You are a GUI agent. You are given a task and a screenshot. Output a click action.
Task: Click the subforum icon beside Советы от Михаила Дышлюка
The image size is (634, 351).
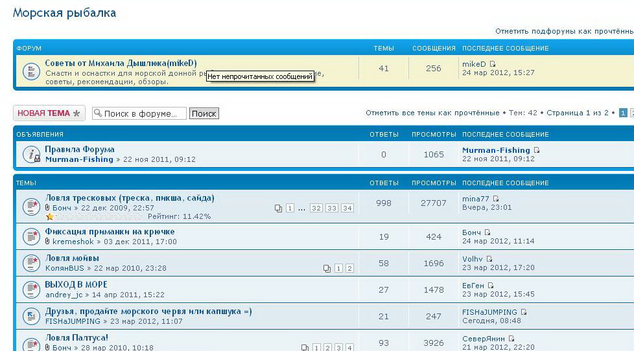pyautogui.click(x=31, y=71)
